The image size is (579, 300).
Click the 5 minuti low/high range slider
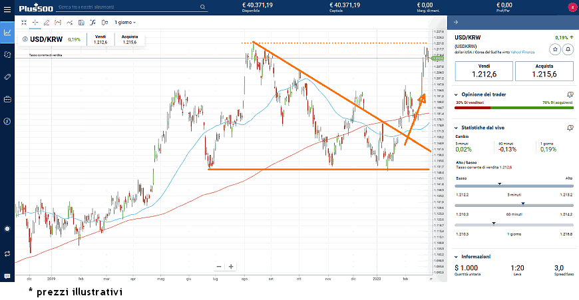tap(513, 187)
